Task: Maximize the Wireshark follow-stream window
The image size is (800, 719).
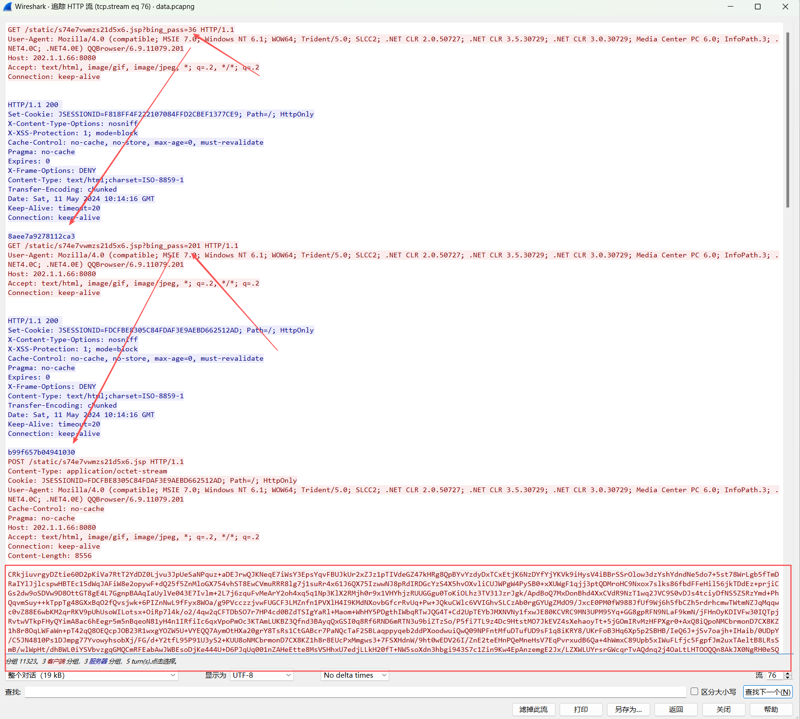Action: [x=758, y=7]
